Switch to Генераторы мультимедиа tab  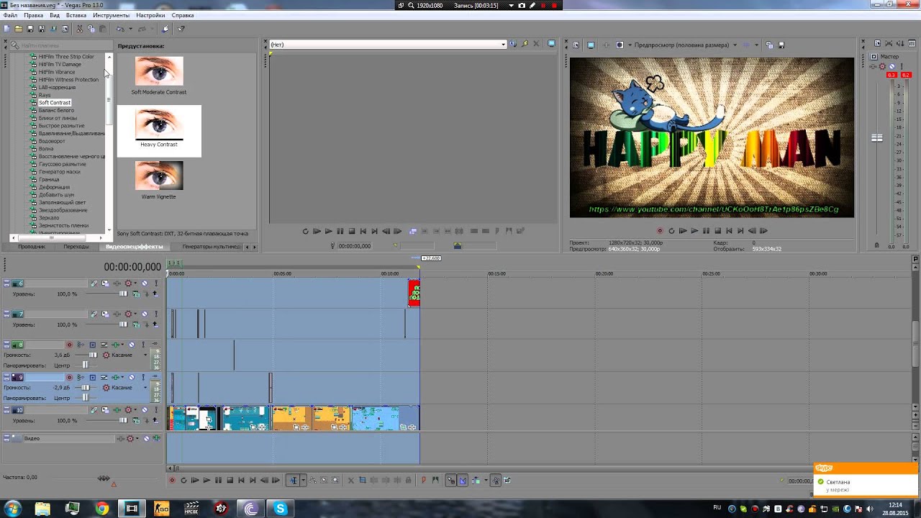(x=212, y=247)
